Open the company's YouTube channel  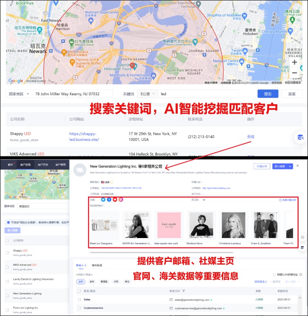point(115,199)
